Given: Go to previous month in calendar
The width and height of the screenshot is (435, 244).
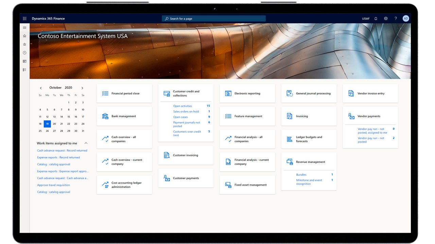Looking at the screenshot, I should click(41, 88).
